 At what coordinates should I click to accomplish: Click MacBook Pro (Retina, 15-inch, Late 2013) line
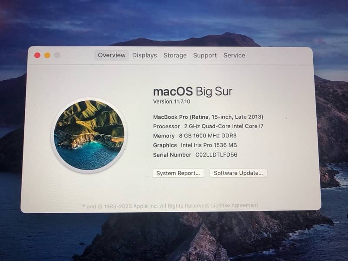tap(208, 117)
